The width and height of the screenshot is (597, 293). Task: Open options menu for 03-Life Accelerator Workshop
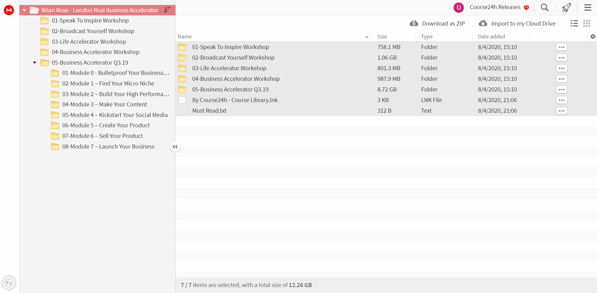click(562, 68)
